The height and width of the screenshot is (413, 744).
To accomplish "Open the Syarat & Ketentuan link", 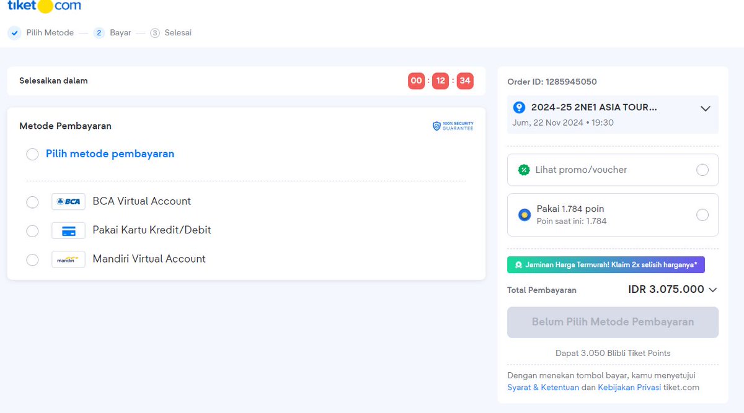I will coord(543,388).
